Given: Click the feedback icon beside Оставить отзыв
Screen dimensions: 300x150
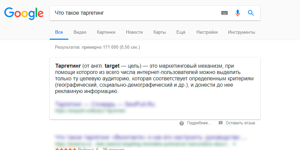Looking at the screenshot, I should (220, 123).
